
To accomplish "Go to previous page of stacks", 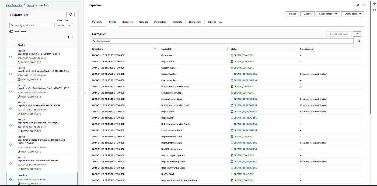I will (64, 37).
